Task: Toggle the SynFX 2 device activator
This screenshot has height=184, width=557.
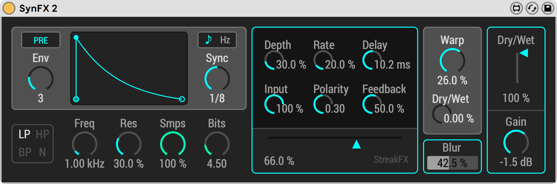Action: coord(9,8)
